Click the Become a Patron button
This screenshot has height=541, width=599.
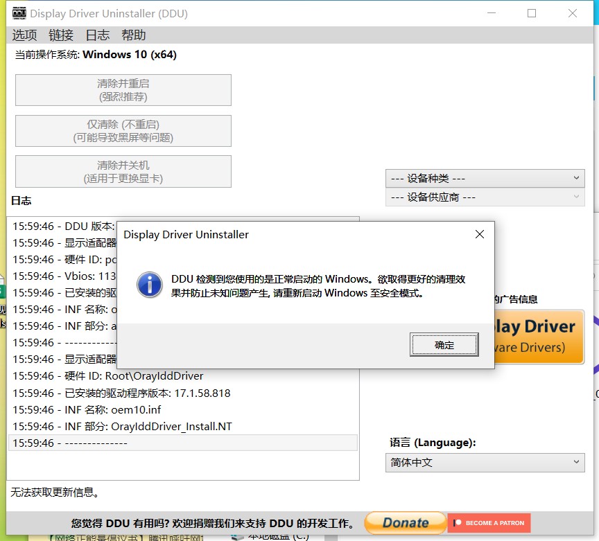[x=490, y=523]
